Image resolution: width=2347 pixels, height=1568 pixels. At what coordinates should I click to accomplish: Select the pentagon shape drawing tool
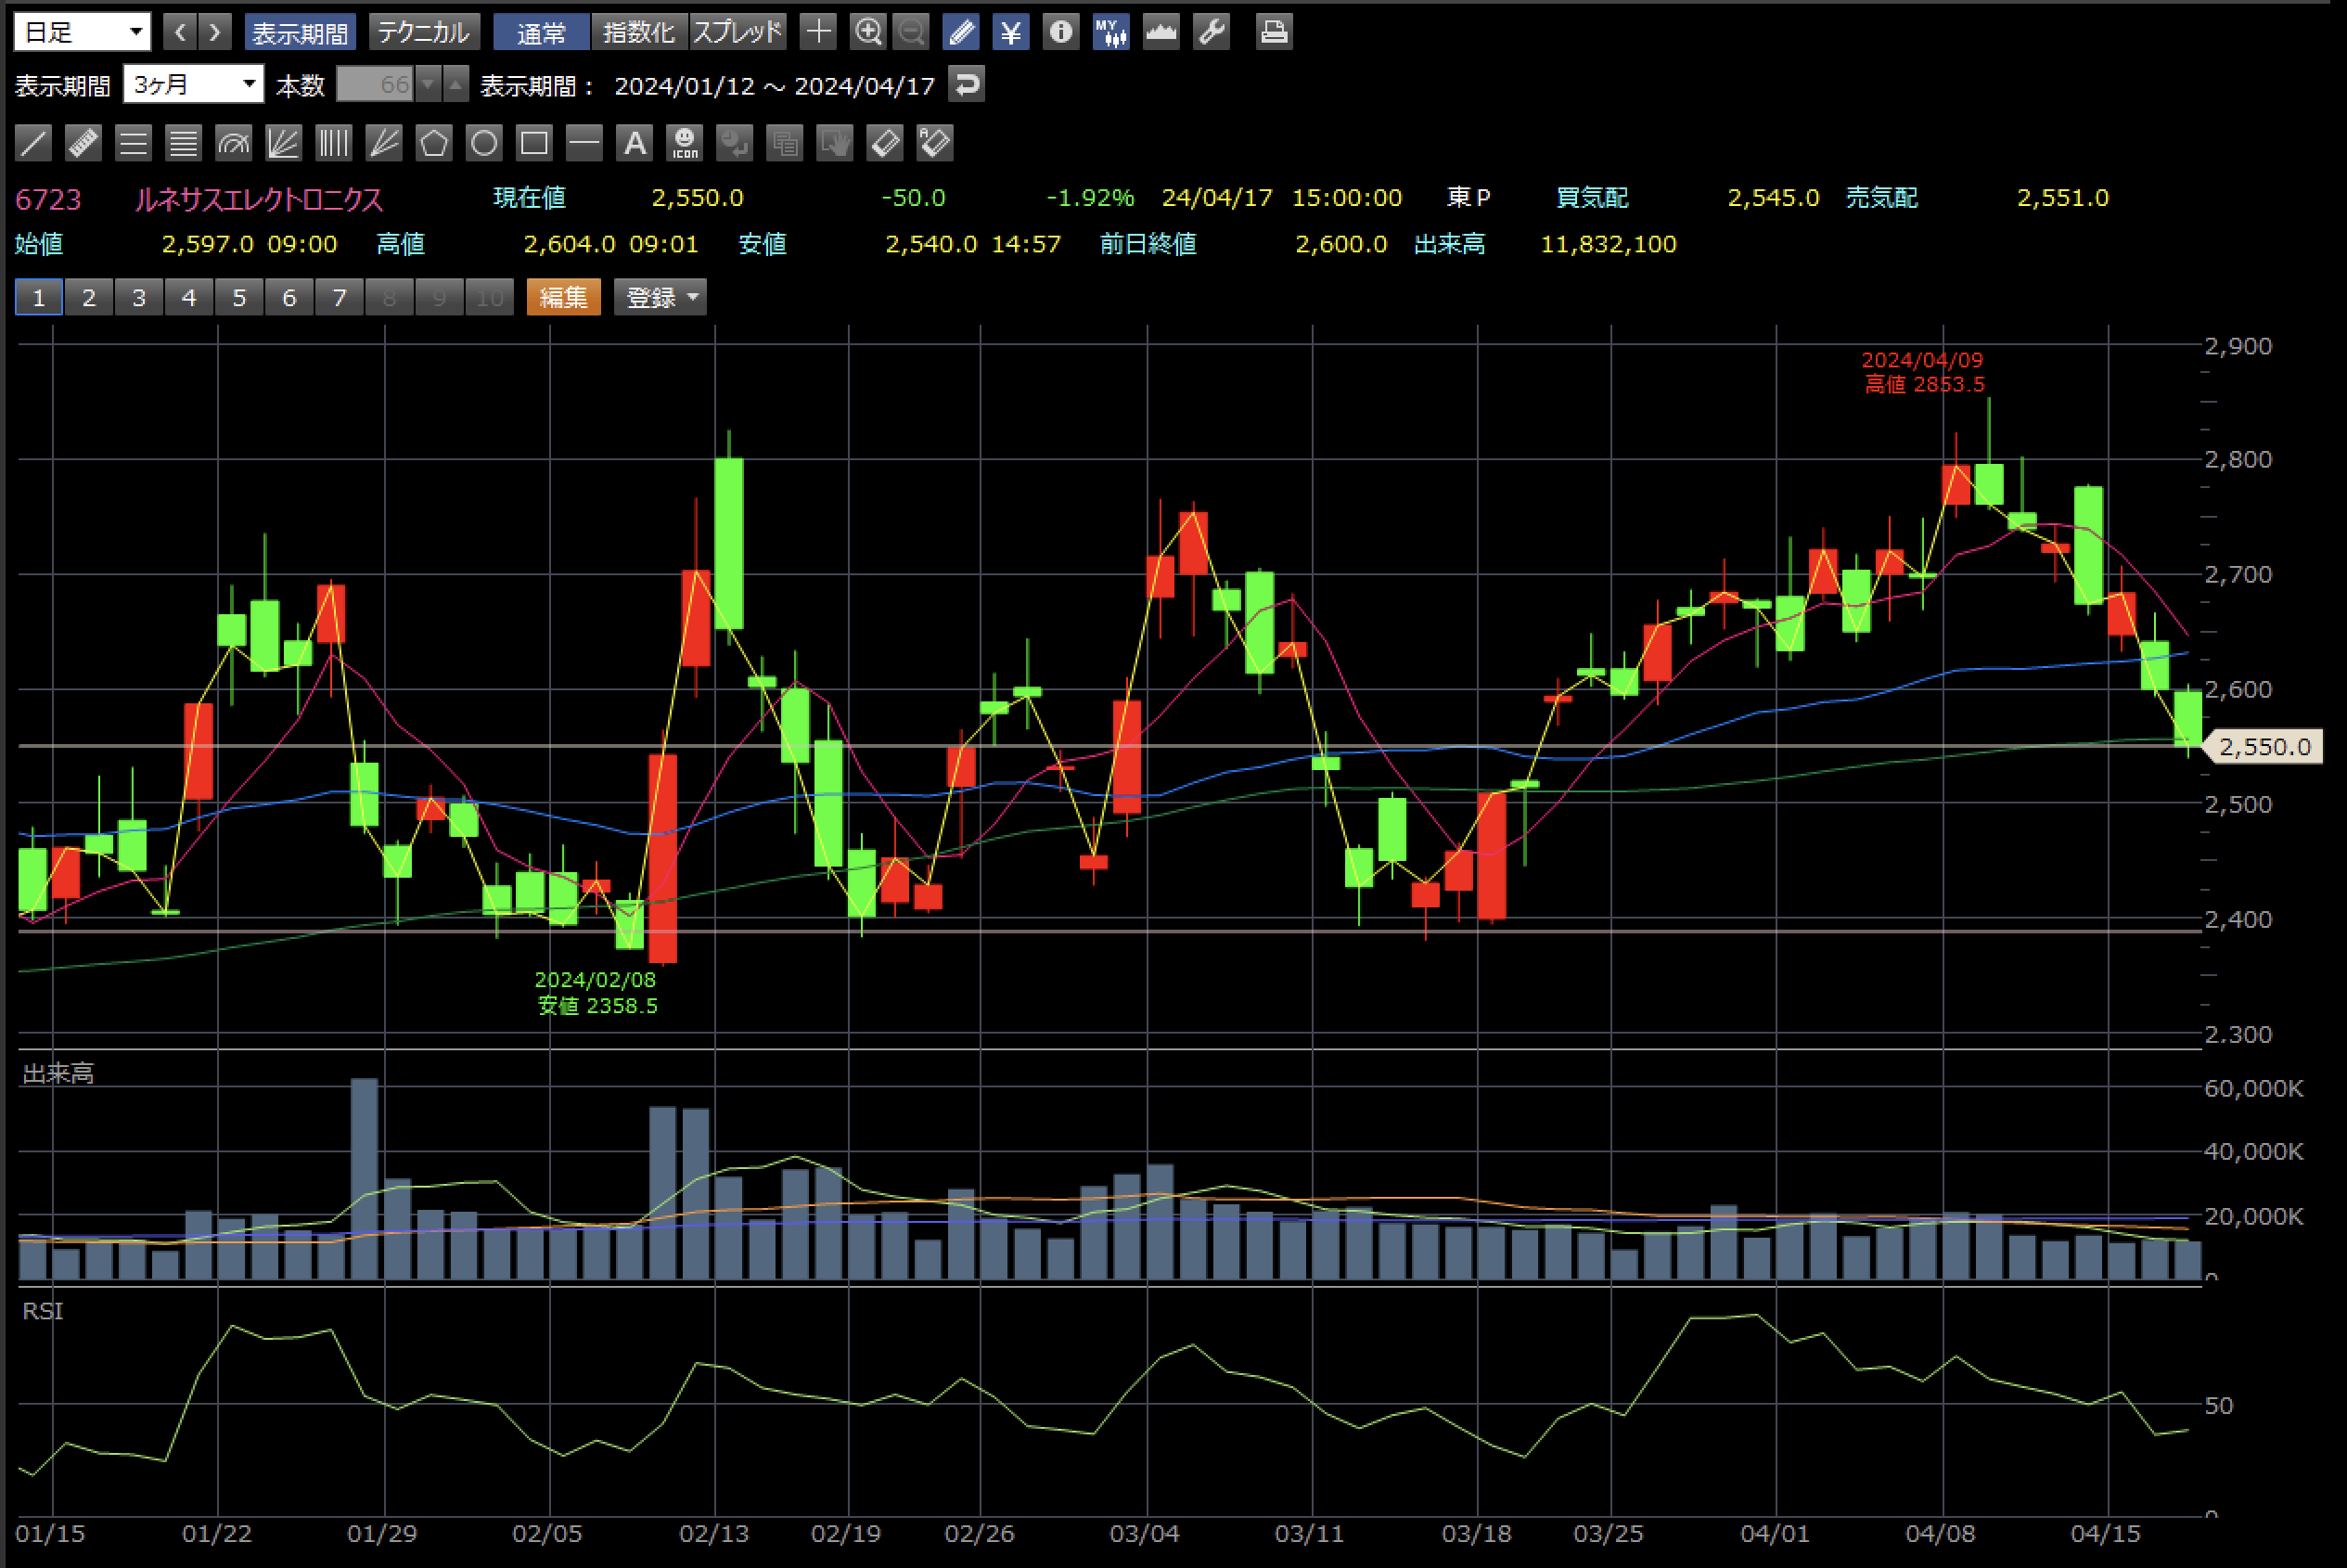click(434, 143)
